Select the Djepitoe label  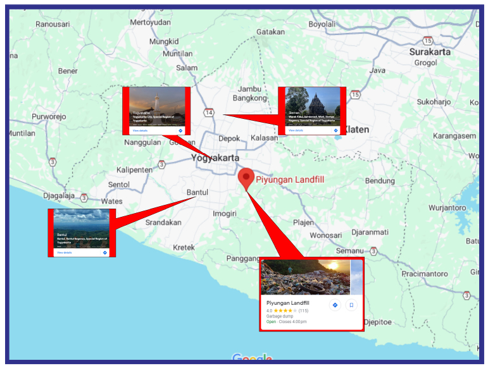(377, 322)
